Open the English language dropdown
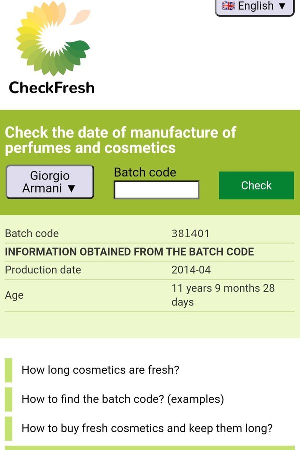Screen dimensions: 300x450 click(254, 7)
